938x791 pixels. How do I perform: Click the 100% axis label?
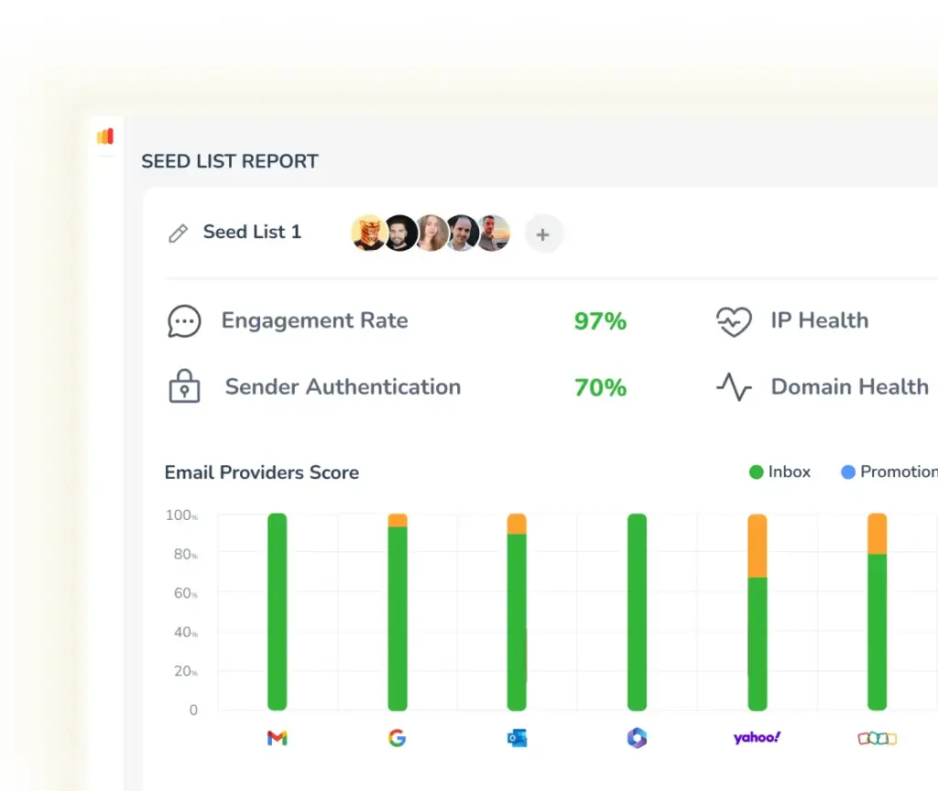[182, 515]
